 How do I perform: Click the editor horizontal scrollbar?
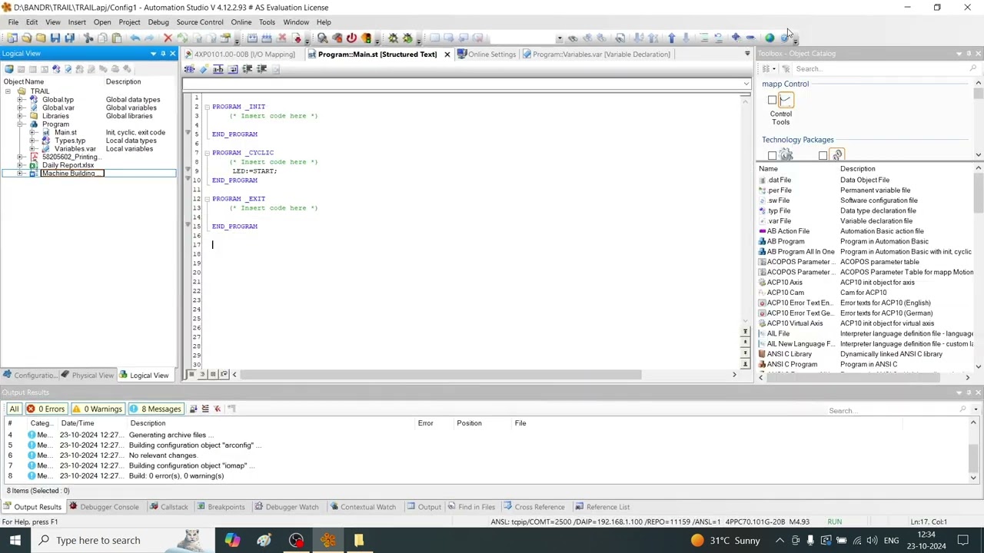click(442, 375)
